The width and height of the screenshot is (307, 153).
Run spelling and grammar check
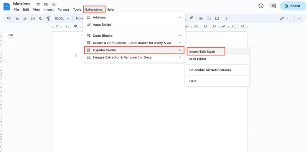coord(41,18)
